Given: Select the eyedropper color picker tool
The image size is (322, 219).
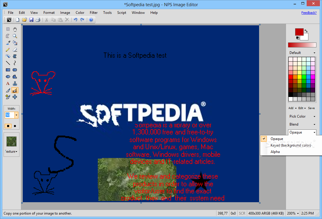Looking at the screenshot, I should click(8, 43).
